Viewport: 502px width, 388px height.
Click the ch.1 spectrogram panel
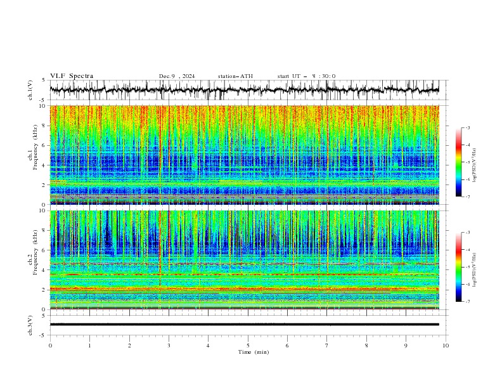pos(244,155)
